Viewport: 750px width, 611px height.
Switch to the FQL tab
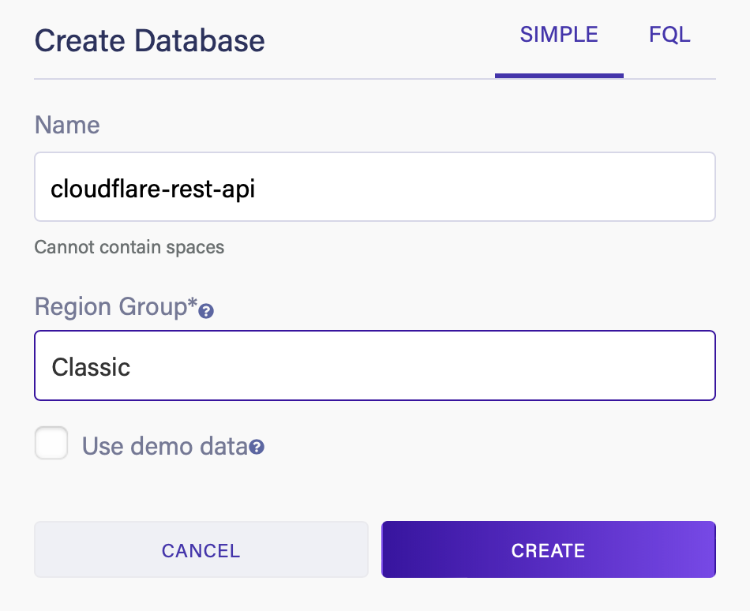[669, 34]
